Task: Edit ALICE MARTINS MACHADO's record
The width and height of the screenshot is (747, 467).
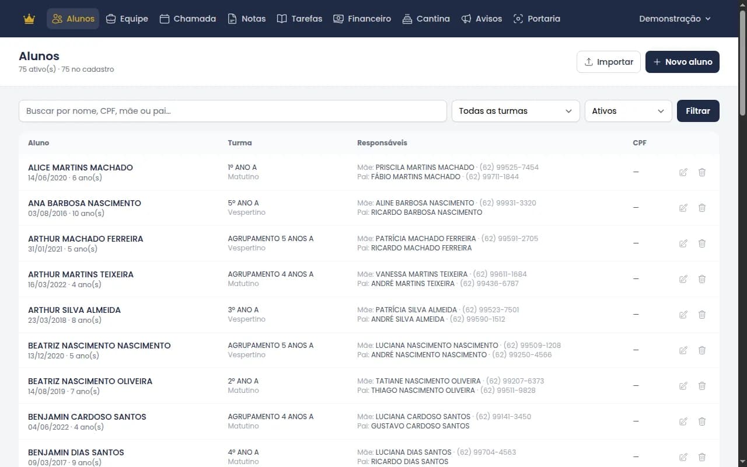Action: pyautogui.click(x=683, y=172)
